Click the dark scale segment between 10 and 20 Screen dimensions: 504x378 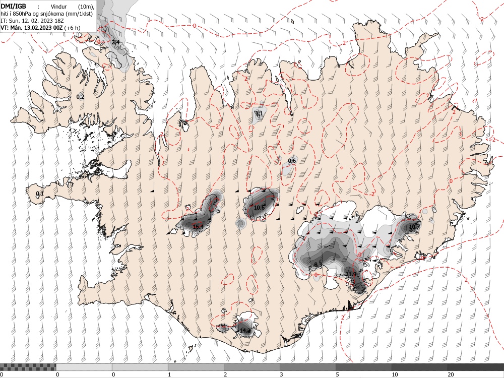click(420, 367)
